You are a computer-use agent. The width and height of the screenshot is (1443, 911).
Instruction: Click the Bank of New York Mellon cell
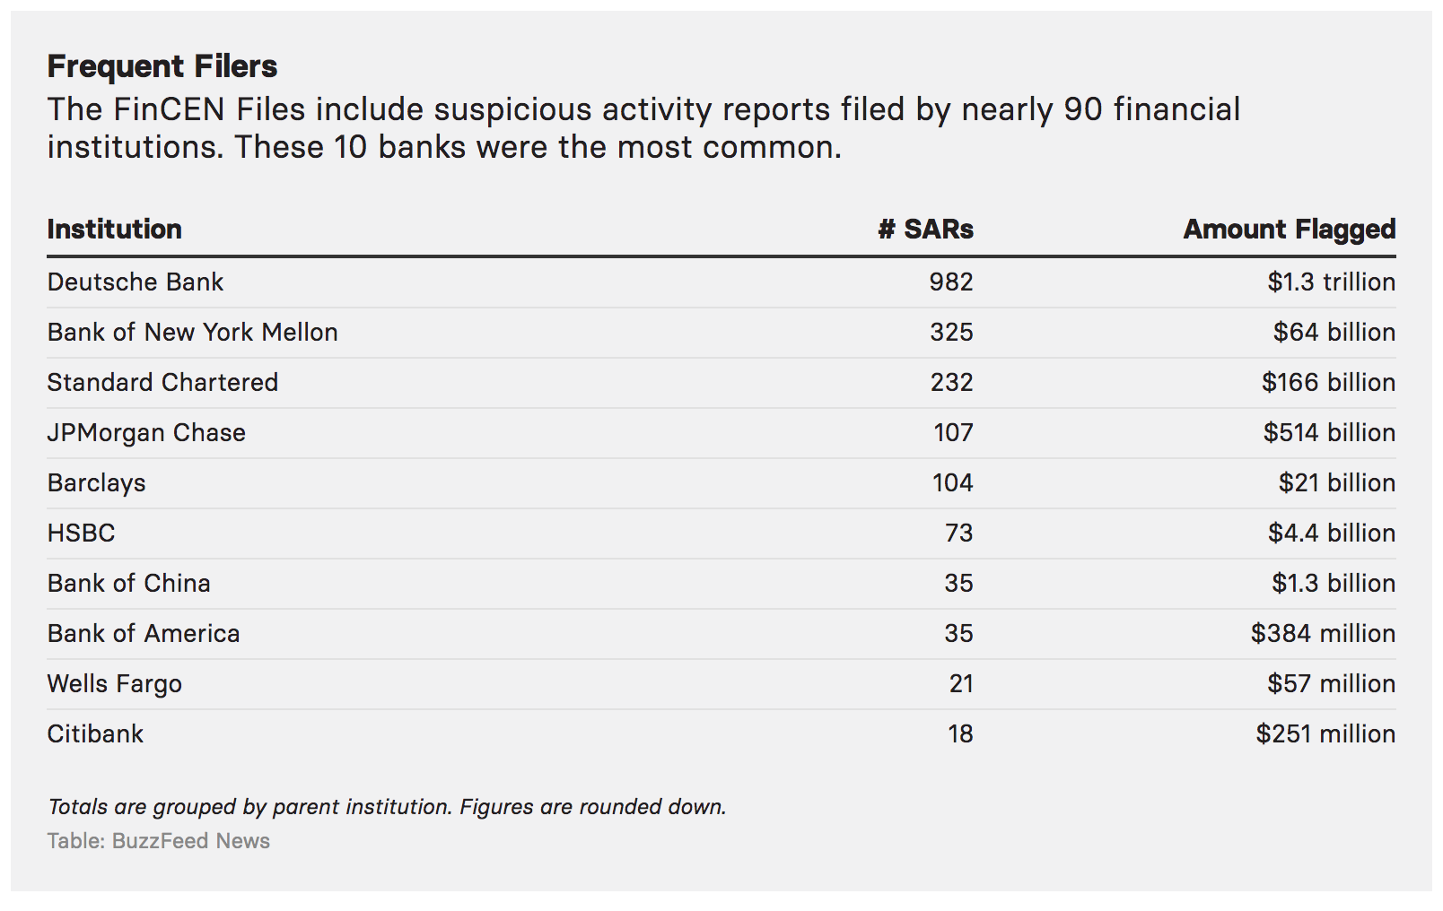point(192,333)
